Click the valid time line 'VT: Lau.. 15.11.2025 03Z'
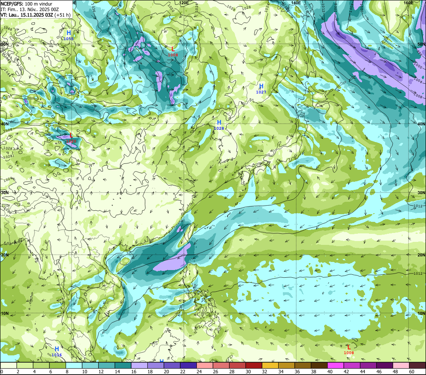 [27, 15]
